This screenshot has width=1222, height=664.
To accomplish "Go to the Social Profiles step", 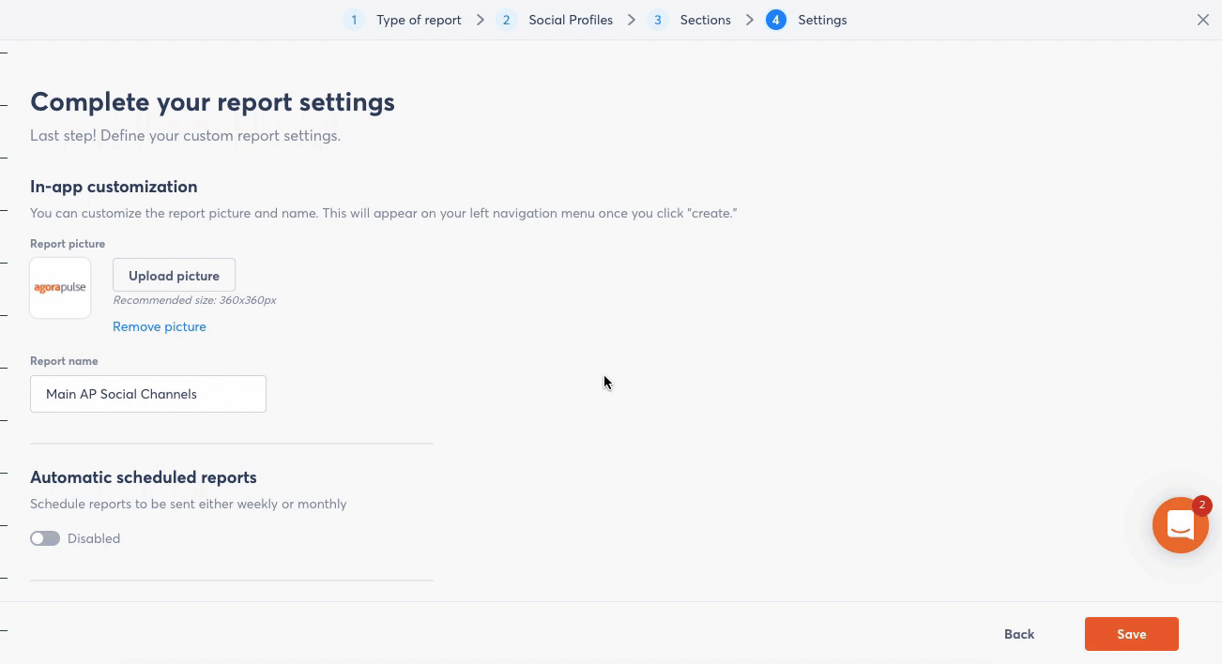I will tap(571, 20).
